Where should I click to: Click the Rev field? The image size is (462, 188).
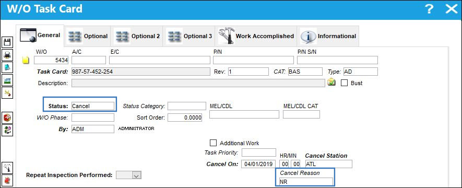pyautogui.click(x=248, y=72)
